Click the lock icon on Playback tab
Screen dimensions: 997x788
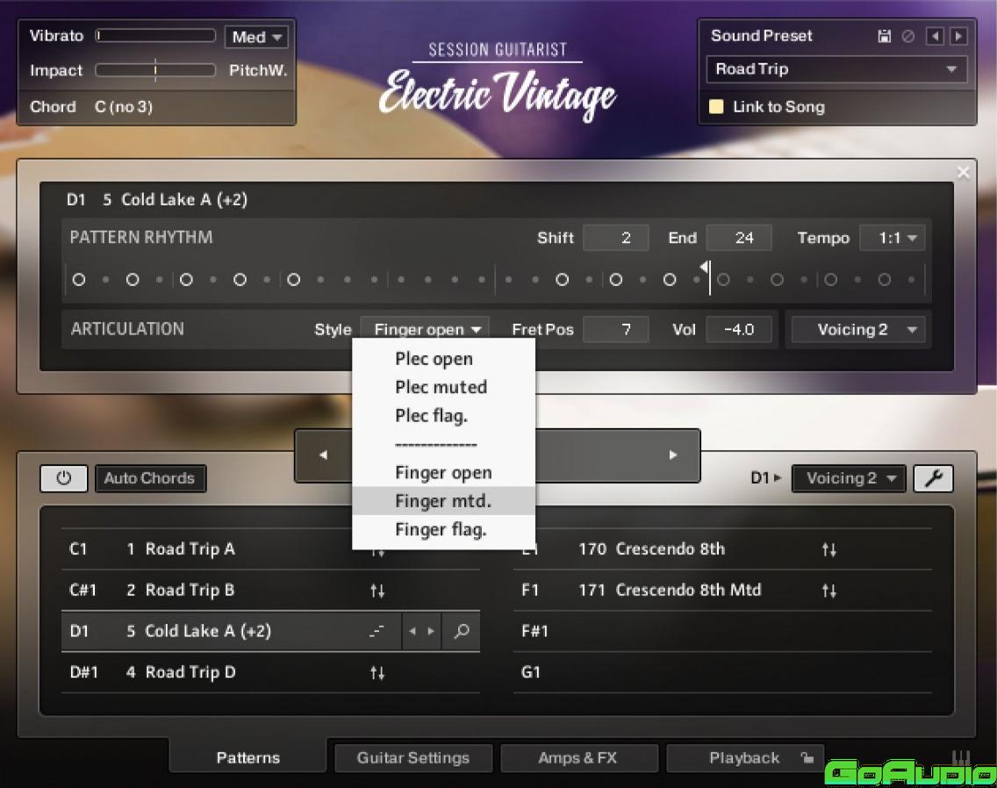click(807, 757)
